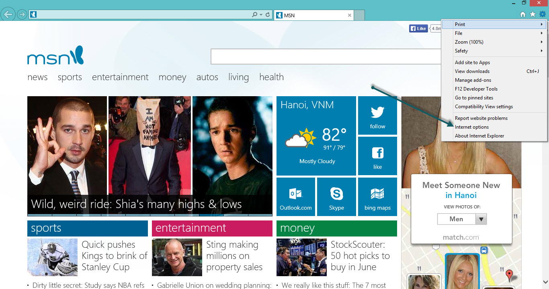The image size is (549, 289).
Task: Open Sting making millions story
Action: coord(234,256)
